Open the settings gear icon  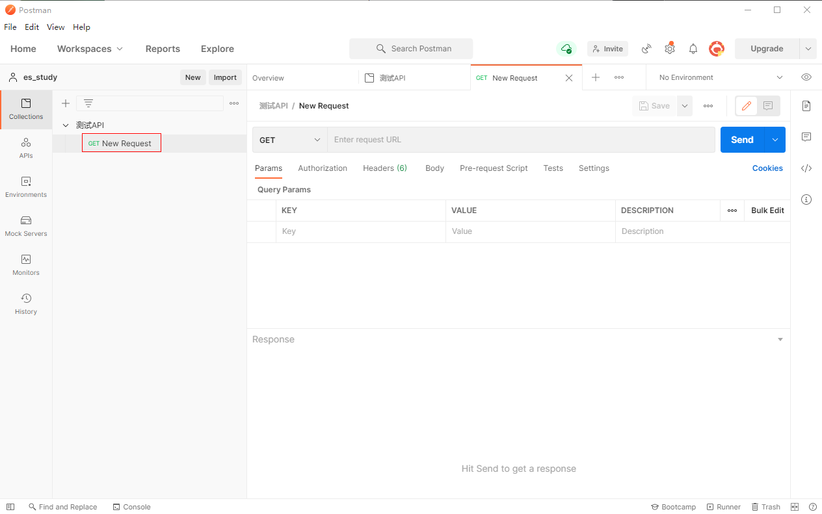pos(670,49)
